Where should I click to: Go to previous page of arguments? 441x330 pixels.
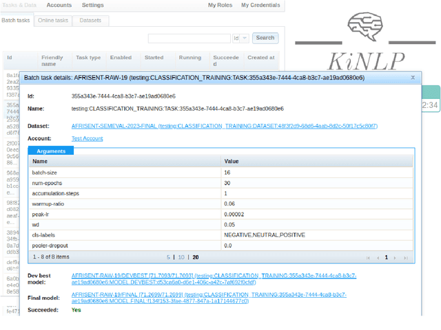click(x=377, y=258)
